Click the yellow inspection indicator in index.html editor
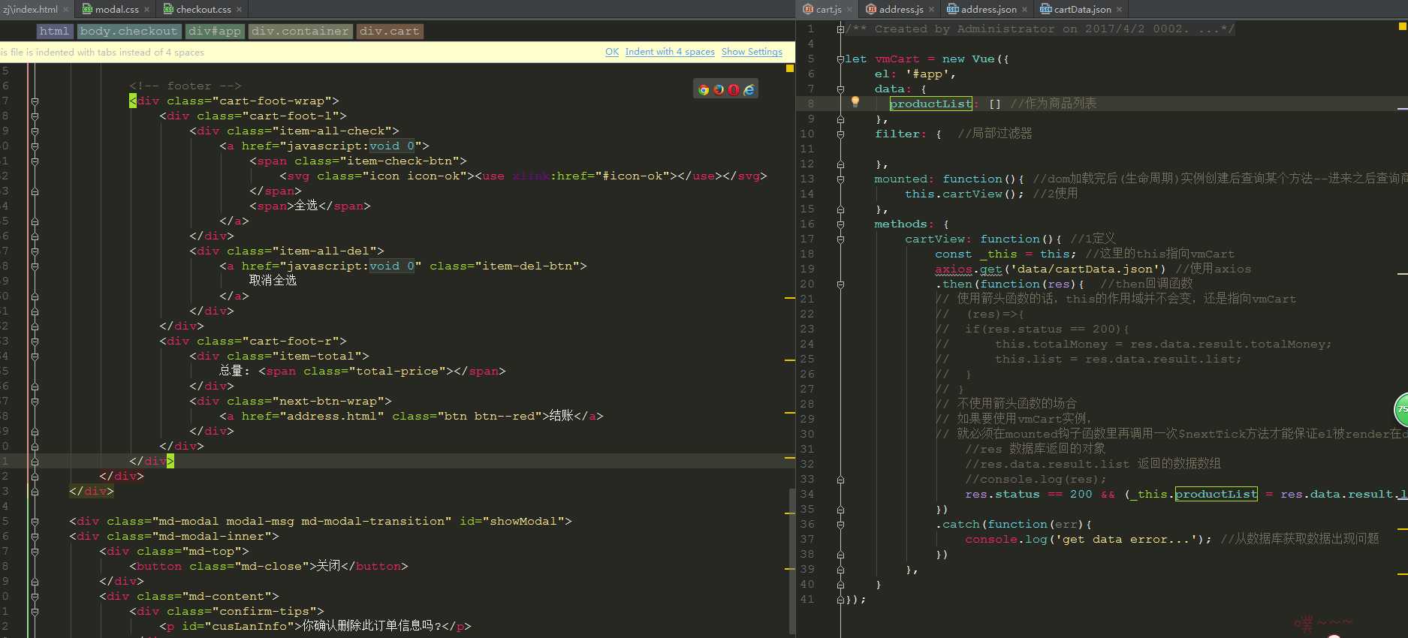 (789, 68)
